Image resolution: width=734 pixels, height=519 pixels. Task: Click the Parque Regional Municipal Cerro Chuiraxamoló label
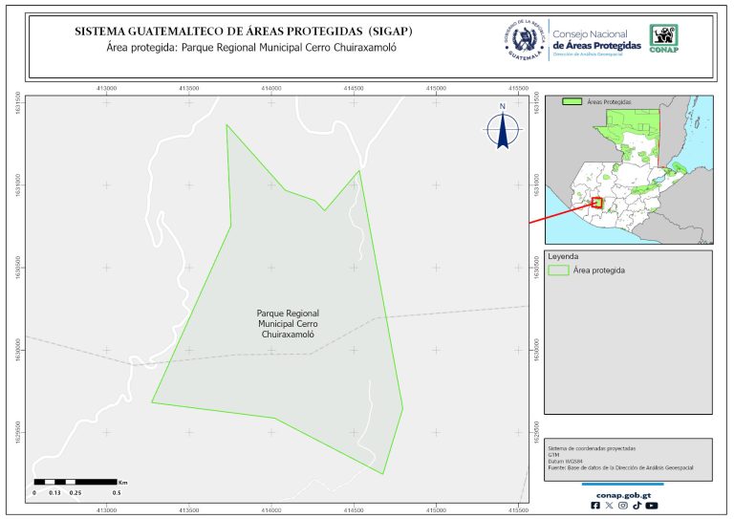click(x=288, y=324)
